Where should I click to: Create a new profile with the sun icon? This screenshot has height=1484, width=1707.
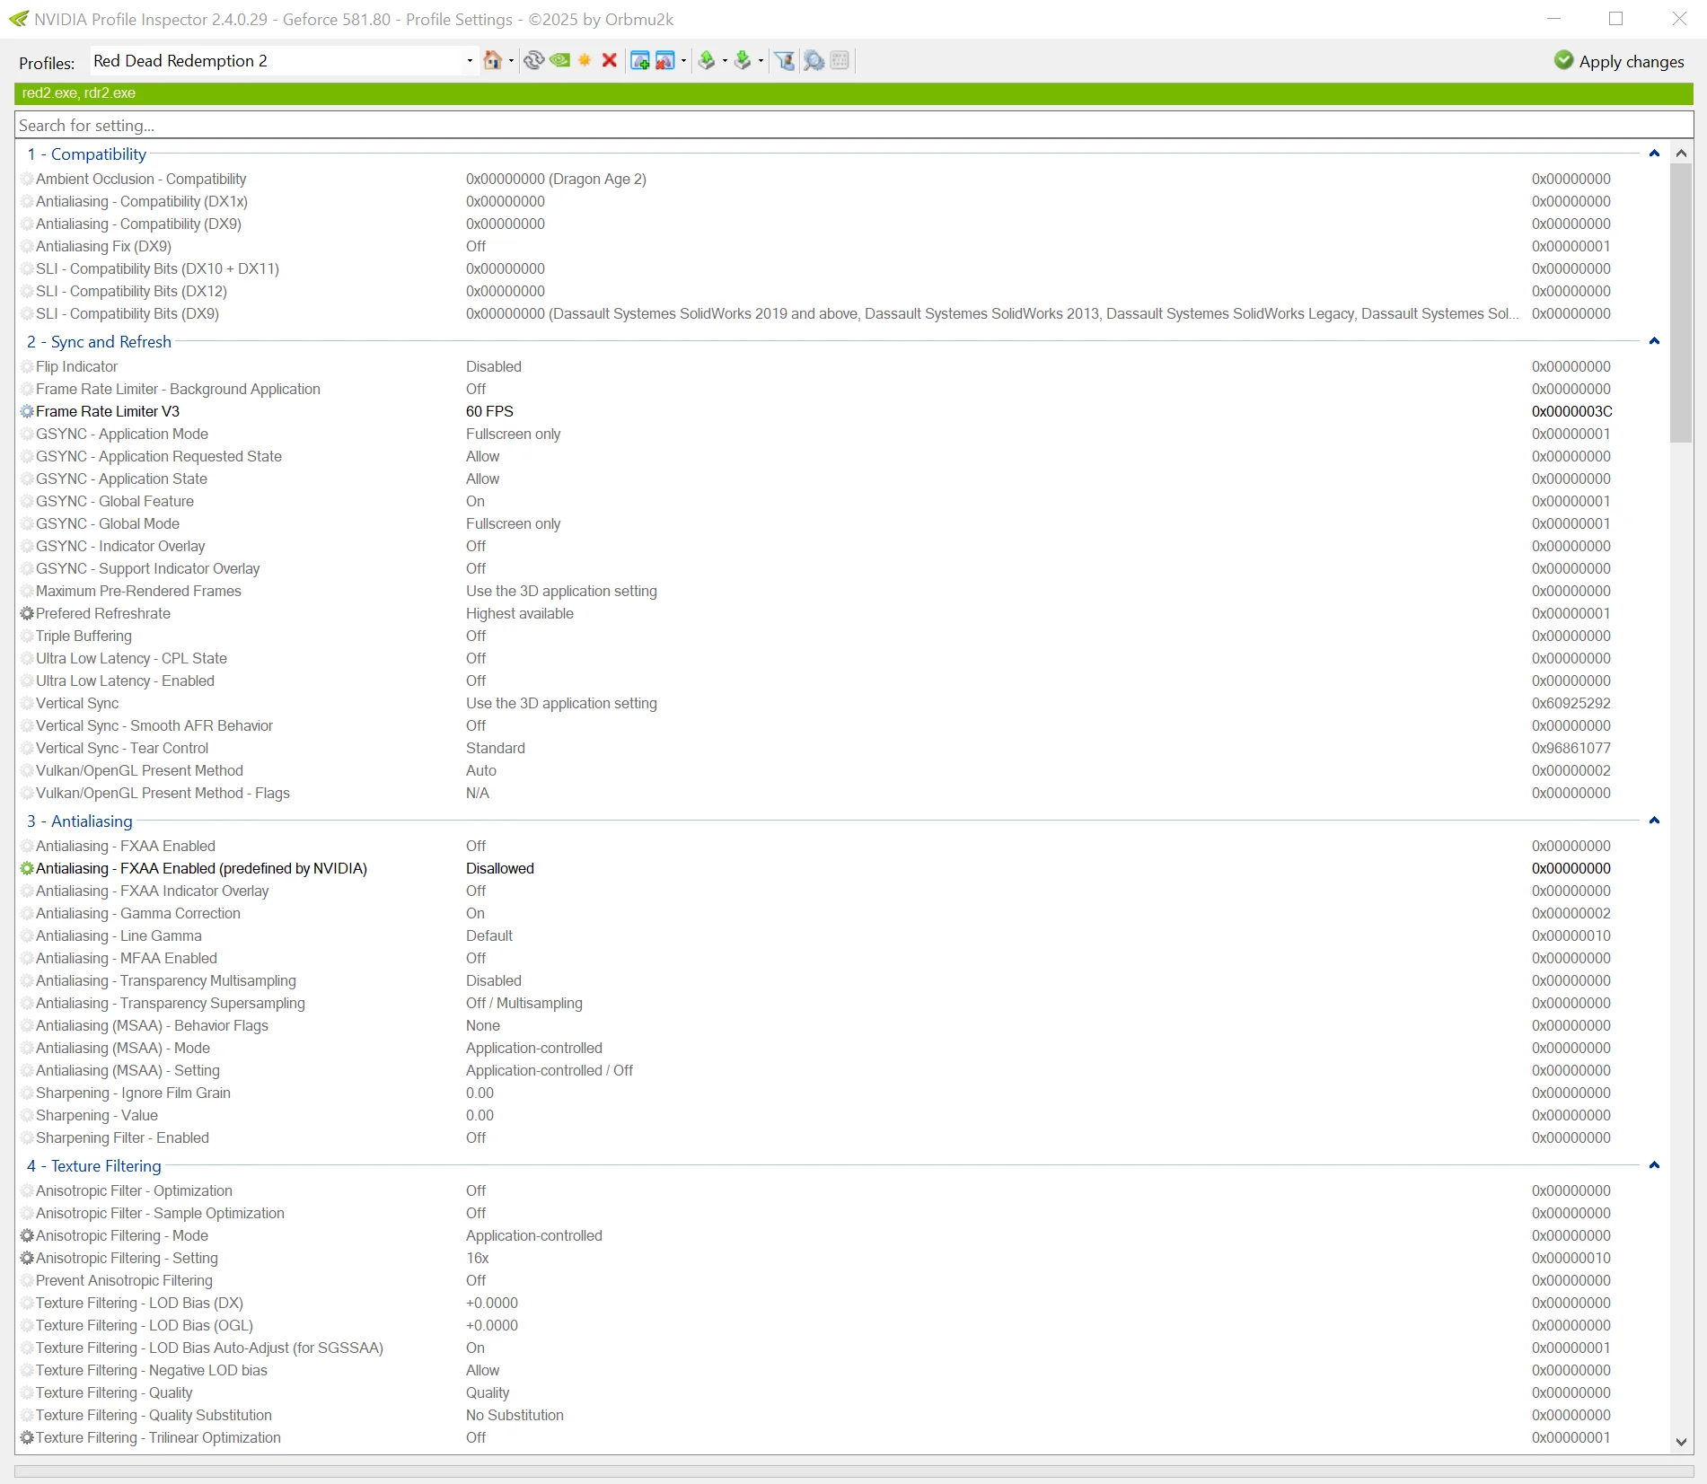pos(585,60)
